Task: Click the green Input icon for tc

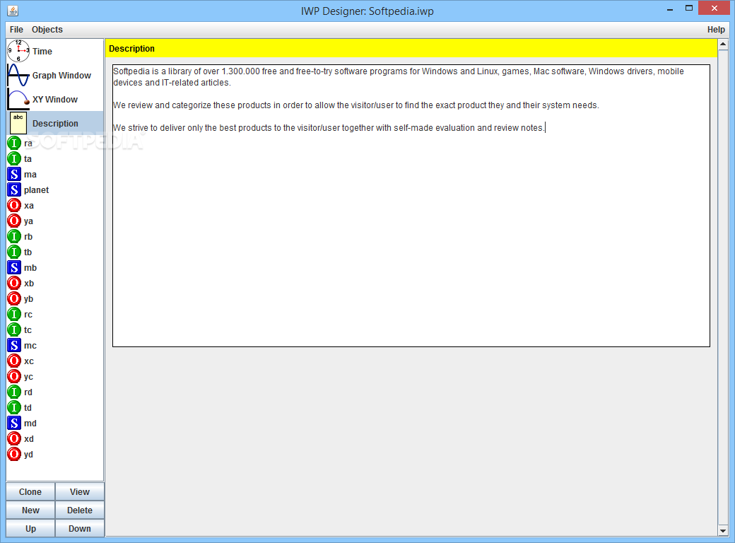Action: click(14, 329)
